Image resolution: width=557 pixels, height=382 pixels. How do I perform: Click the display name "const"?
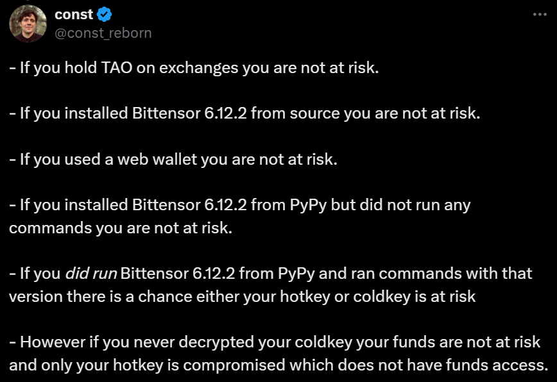74,15
